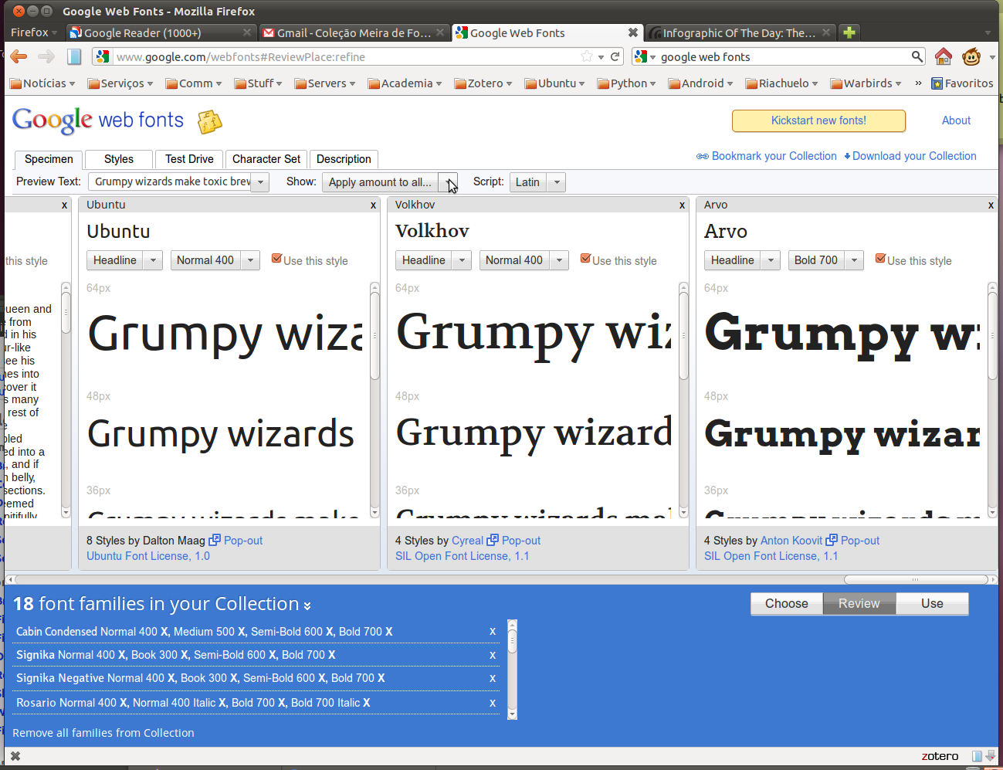Go back with the browser back arrow
This screenshot has height=770, width=1003.
[x=19, y=56]
